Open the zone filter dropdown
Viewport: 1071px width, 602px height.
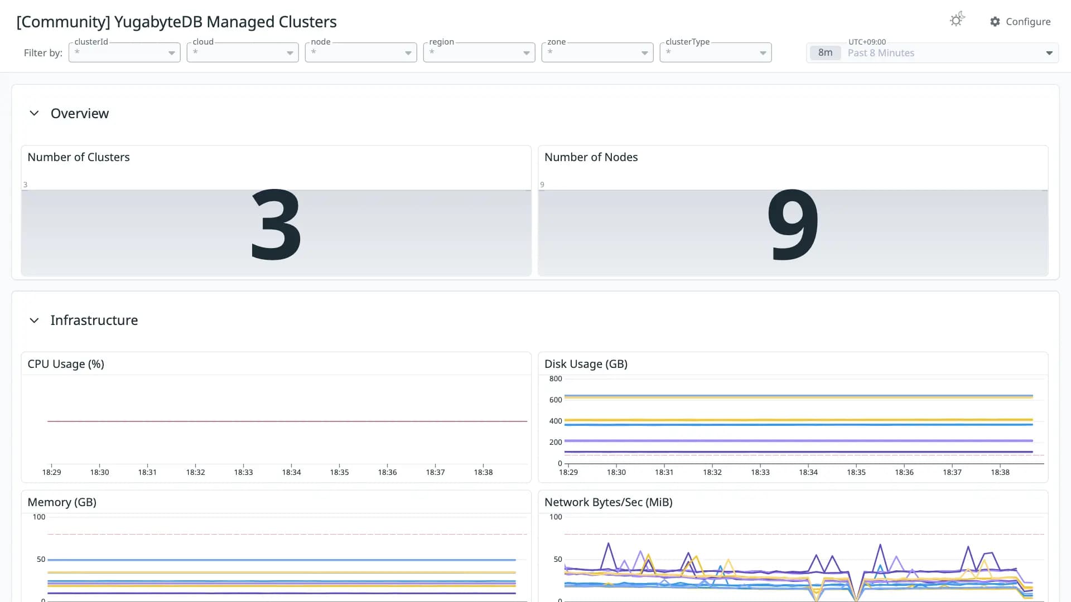click(x=597, y=52)
